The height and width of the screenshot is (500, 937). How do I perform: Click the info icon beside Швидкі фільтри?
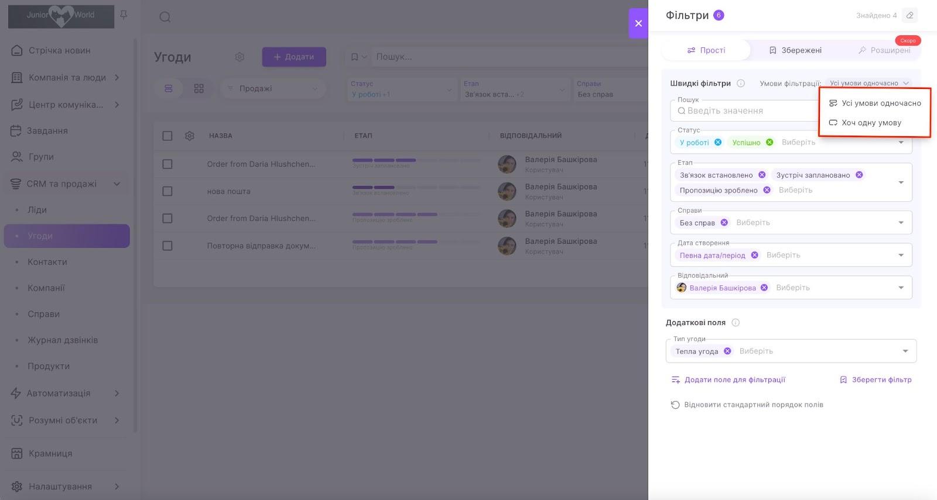(741, 83)
